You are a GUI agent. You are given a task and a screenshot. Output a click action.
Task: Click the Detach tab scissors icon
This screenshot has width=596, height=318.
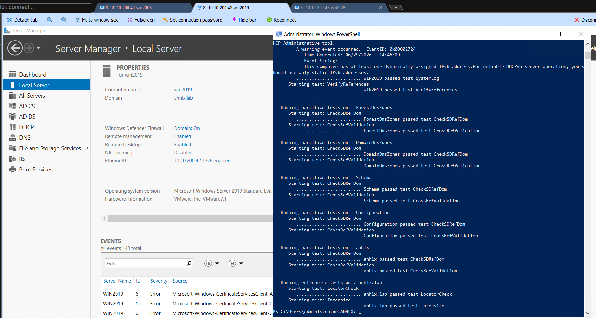point(9,20)
